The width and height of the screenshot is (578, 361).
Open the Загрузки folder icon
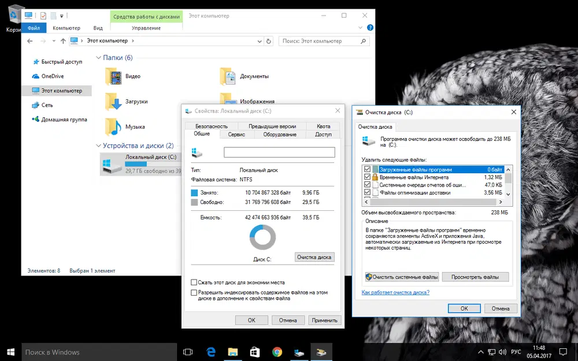click(113, 102)
